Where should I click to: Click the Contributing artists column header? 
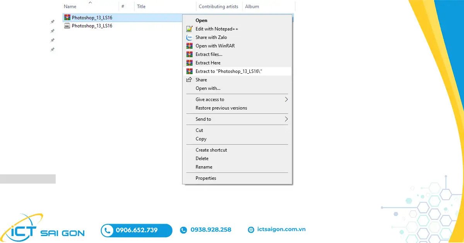coord(218,6)
